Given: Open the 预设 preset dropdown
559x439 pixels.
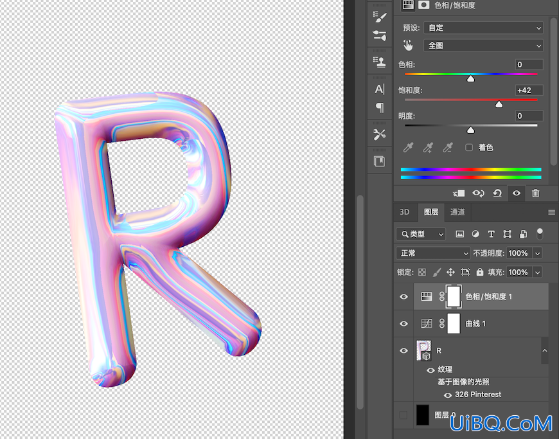Looking at the screenshot, I should click(x=483, y=28).
